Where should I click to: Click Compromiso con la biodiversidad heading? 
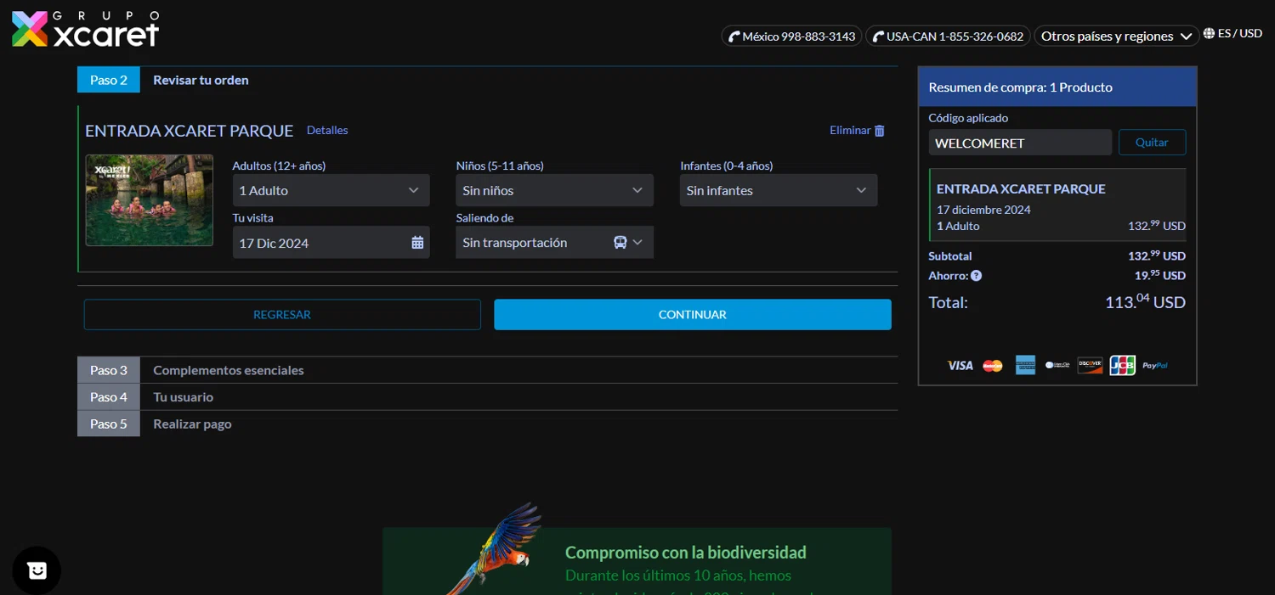pyautogui.click(x=686, y=553)
